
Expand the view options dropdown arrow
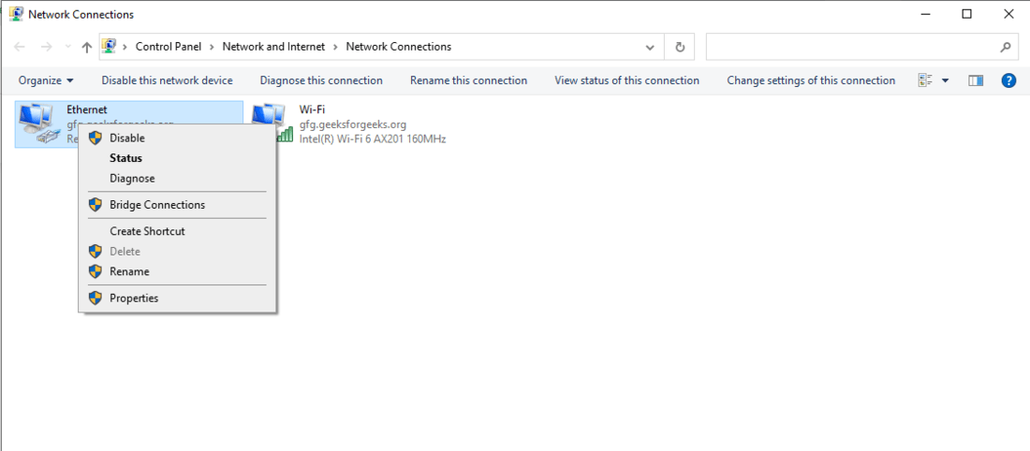(945, 80)
